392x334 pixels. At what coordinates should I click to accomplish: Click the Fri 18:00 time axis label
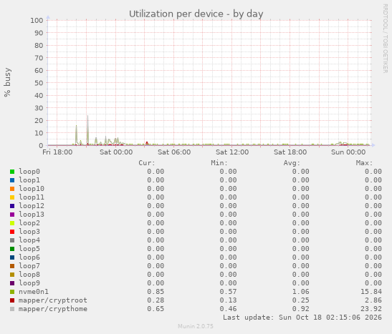57,152
